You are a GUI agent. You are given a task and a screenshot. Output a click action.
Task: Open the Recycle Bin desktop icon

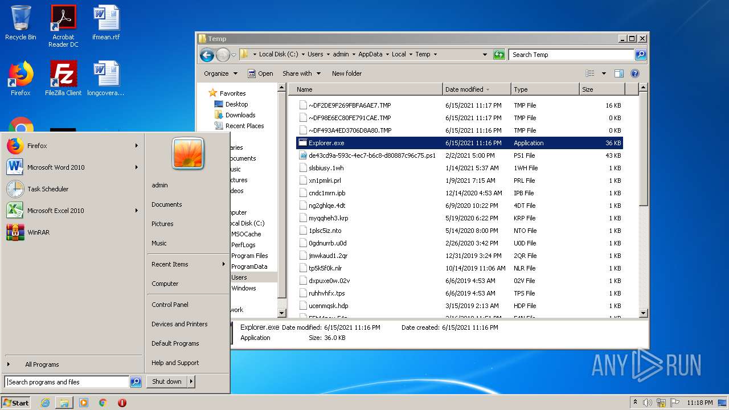[21, 23]
